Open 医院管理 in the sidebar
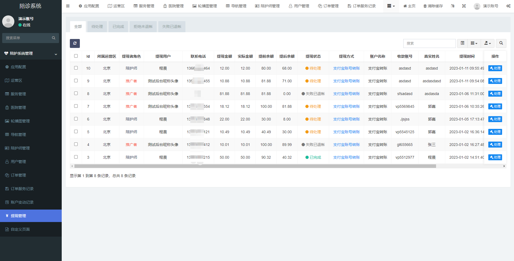This screenshot has width=514, height=261. 31,107
